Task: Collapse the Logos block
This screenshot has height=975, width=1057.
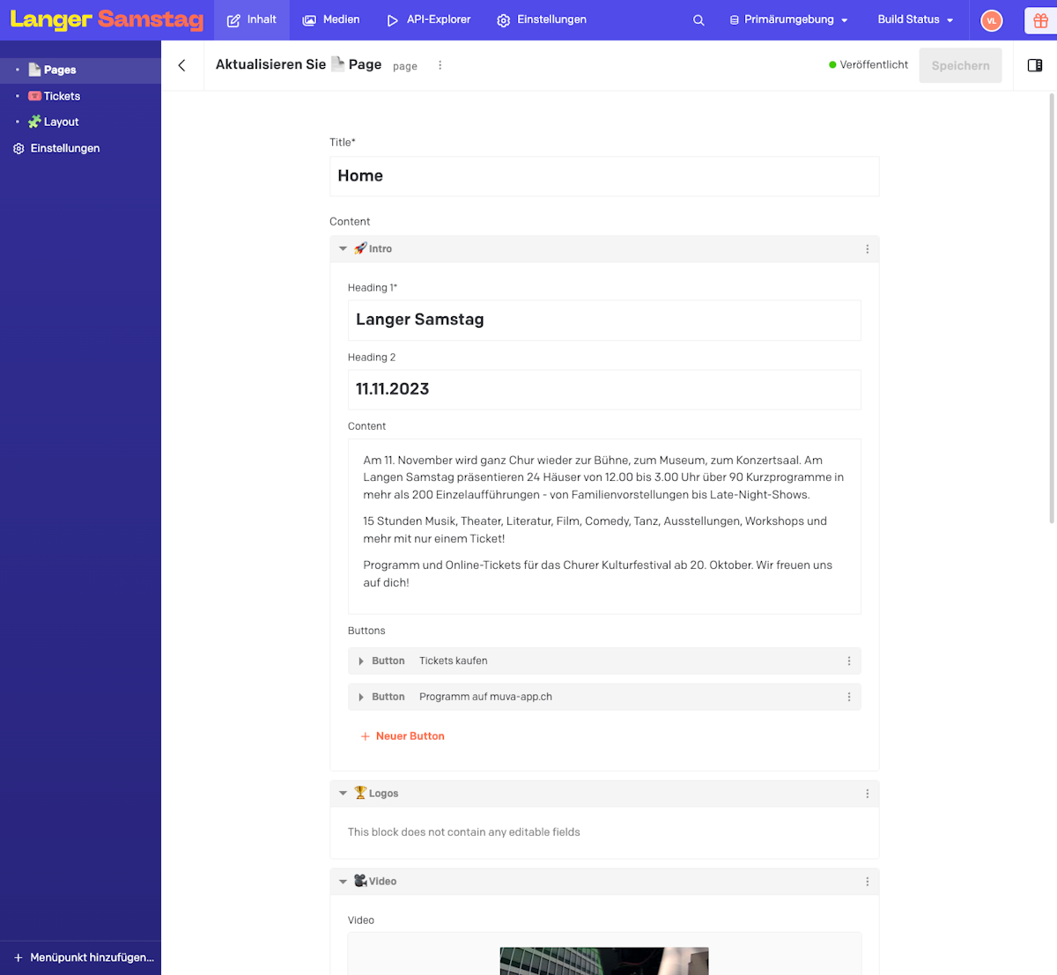Action: (343, 794)
